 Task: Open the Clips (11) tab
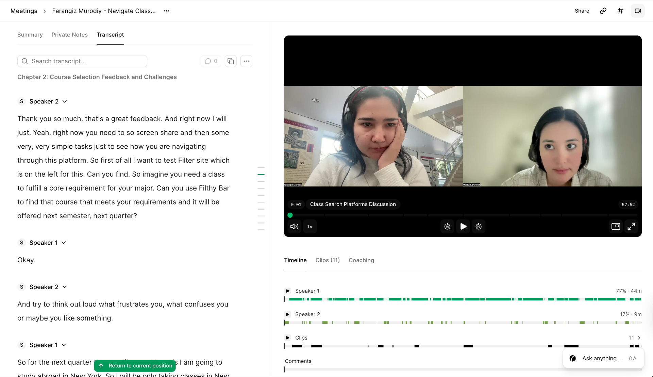328,260
